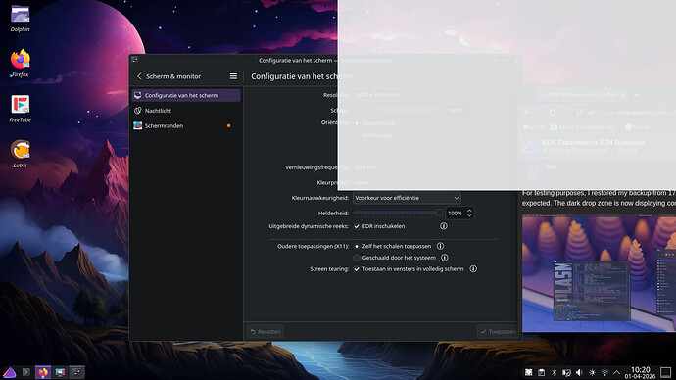Open the hamburger menu in the Scherm & monitor header
The image size is (676, 380).
[x=233, y=76]
